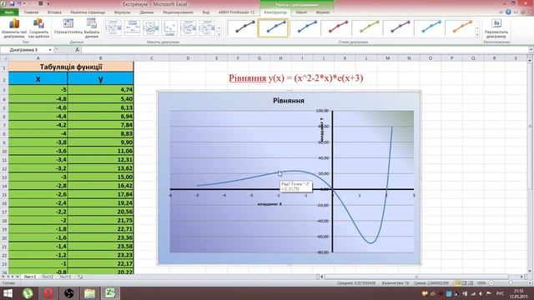Choose the fifth chart layout thumbnail
The height and width of the screenshot is (300, 534).
point(188,27)
